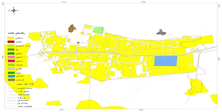
Task: Click the gray military (نظامی) legend swatch
Action: coord(11,69)
